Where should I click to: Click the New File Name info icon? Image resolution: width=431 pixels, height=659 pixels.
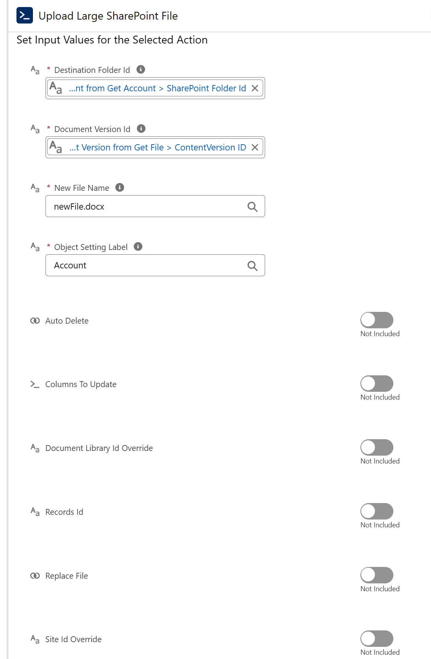pos(120,187)
